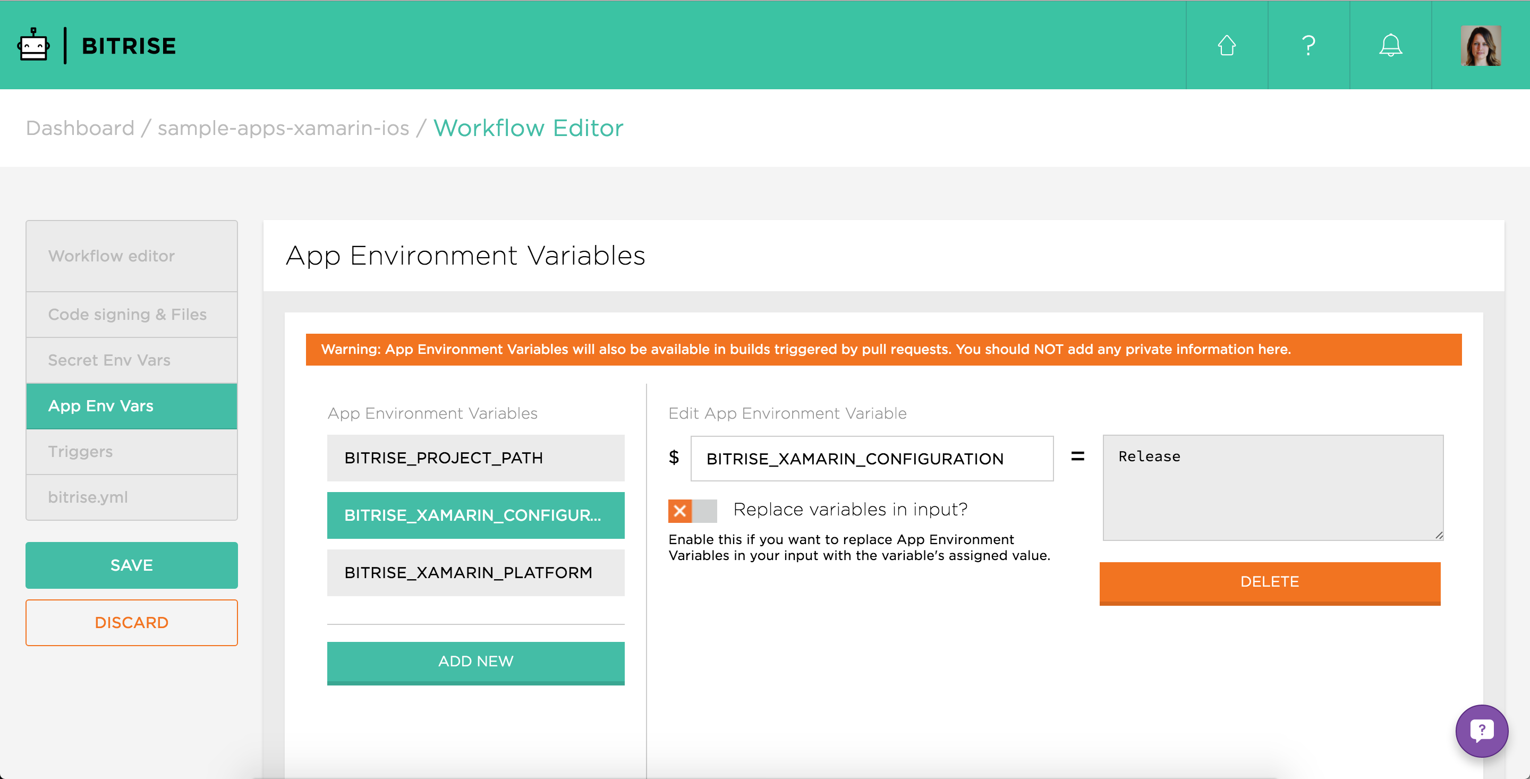Open the Triggers tab

point(132,452)
